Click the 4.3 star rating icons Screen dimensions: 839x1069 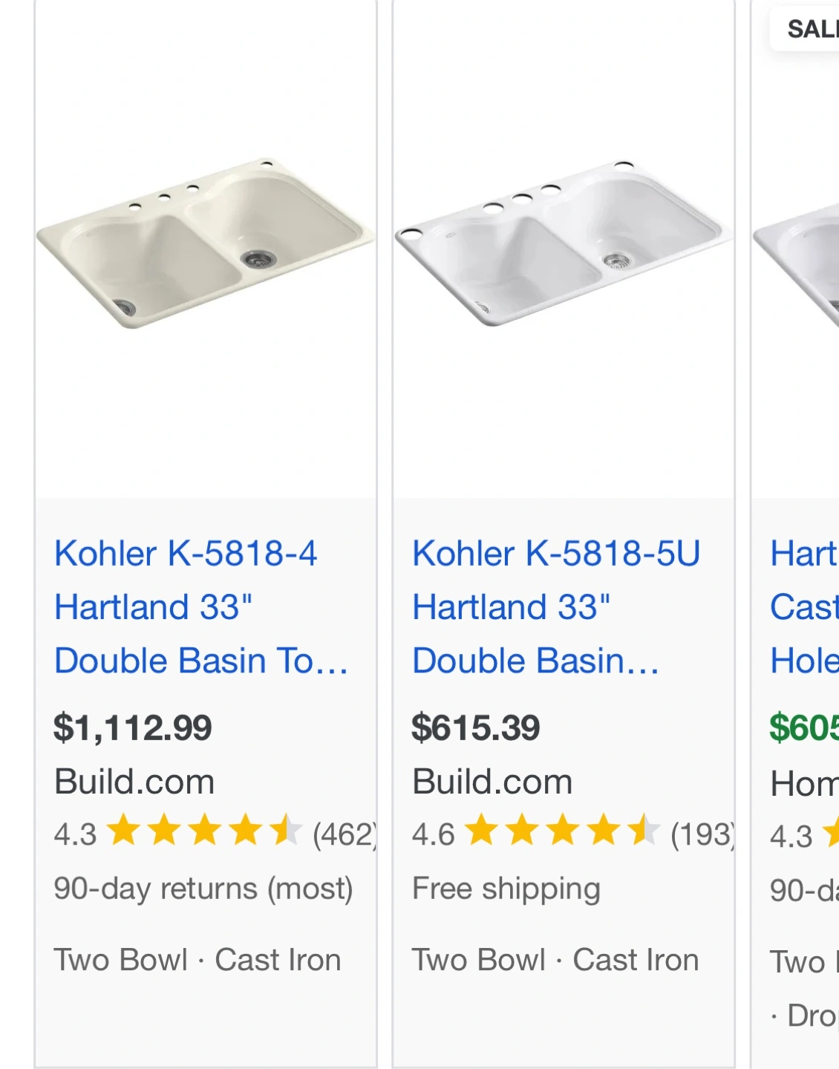pos(204,831)
